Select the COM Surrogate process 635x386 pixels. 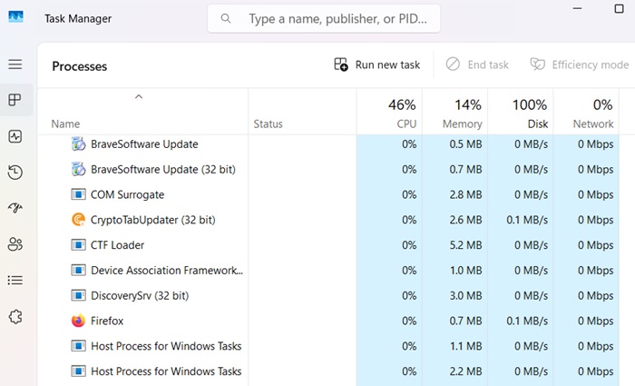(x=328, y=194)
